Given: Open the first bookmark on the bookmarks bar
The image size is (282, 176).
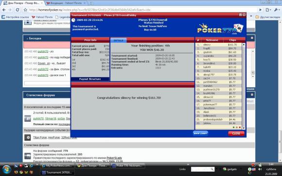Looking at the screenshot, I should [x=15, y=17].
